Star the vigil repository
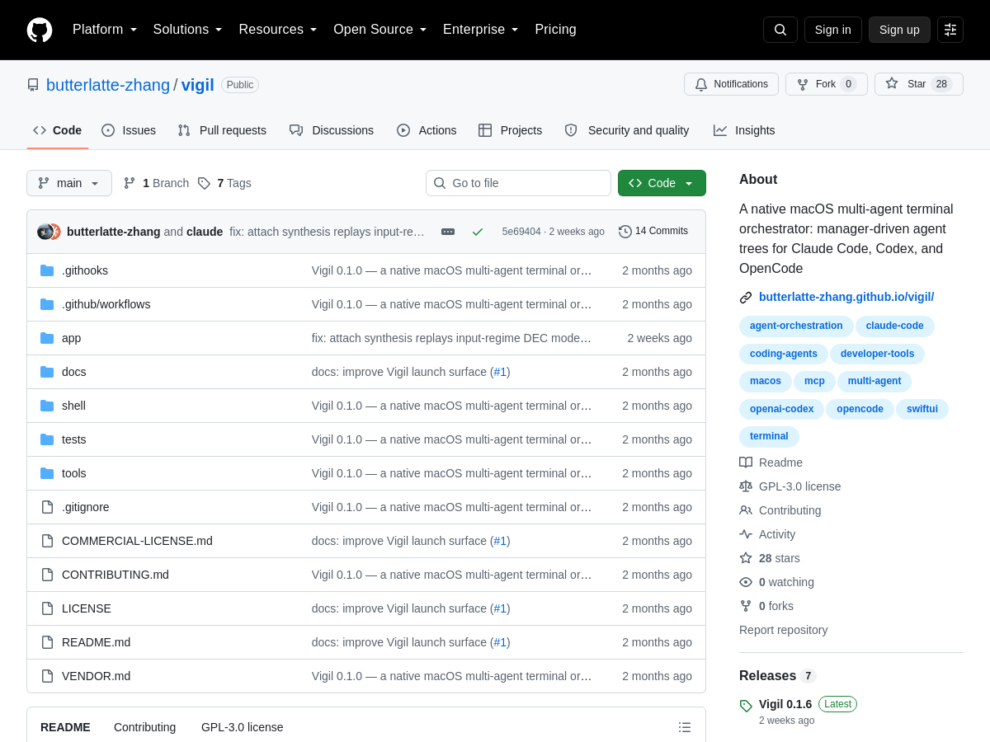The image size is (990, 742). 919,84
